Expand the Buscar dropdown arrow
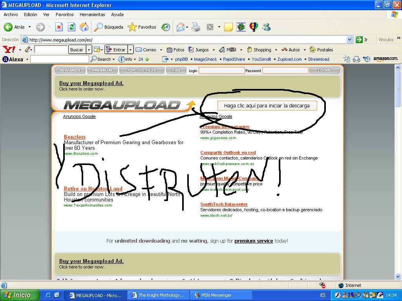 (x=89, y=50)
